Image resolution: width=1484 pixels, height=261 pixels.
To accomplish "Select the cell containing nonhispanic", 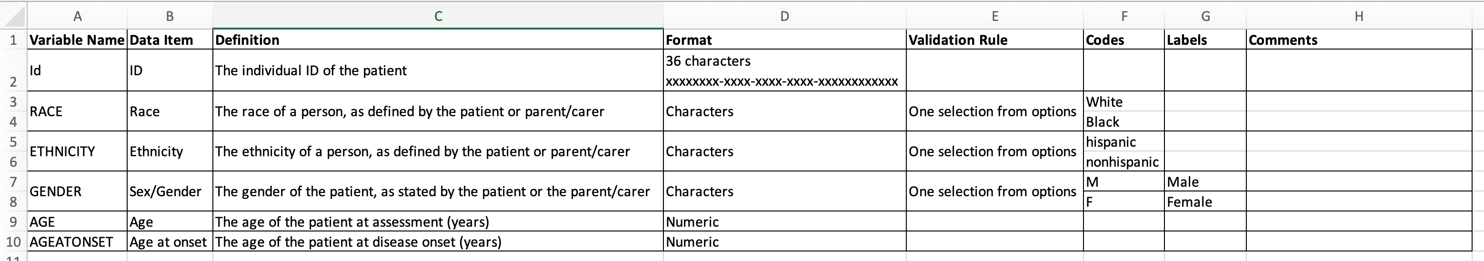I will click(x=1123, y=162).
